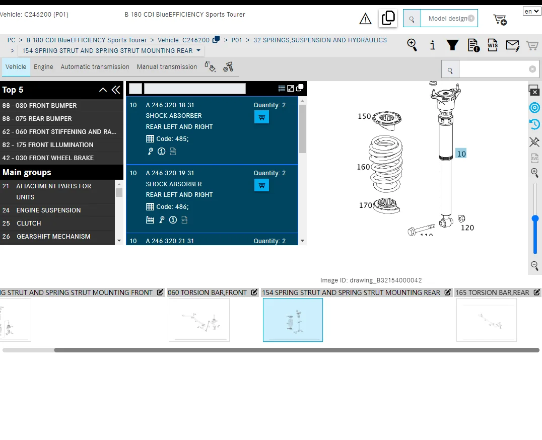Open the info 'i' icon
Screen dimensions: 542x440
[x=432, y=45]
